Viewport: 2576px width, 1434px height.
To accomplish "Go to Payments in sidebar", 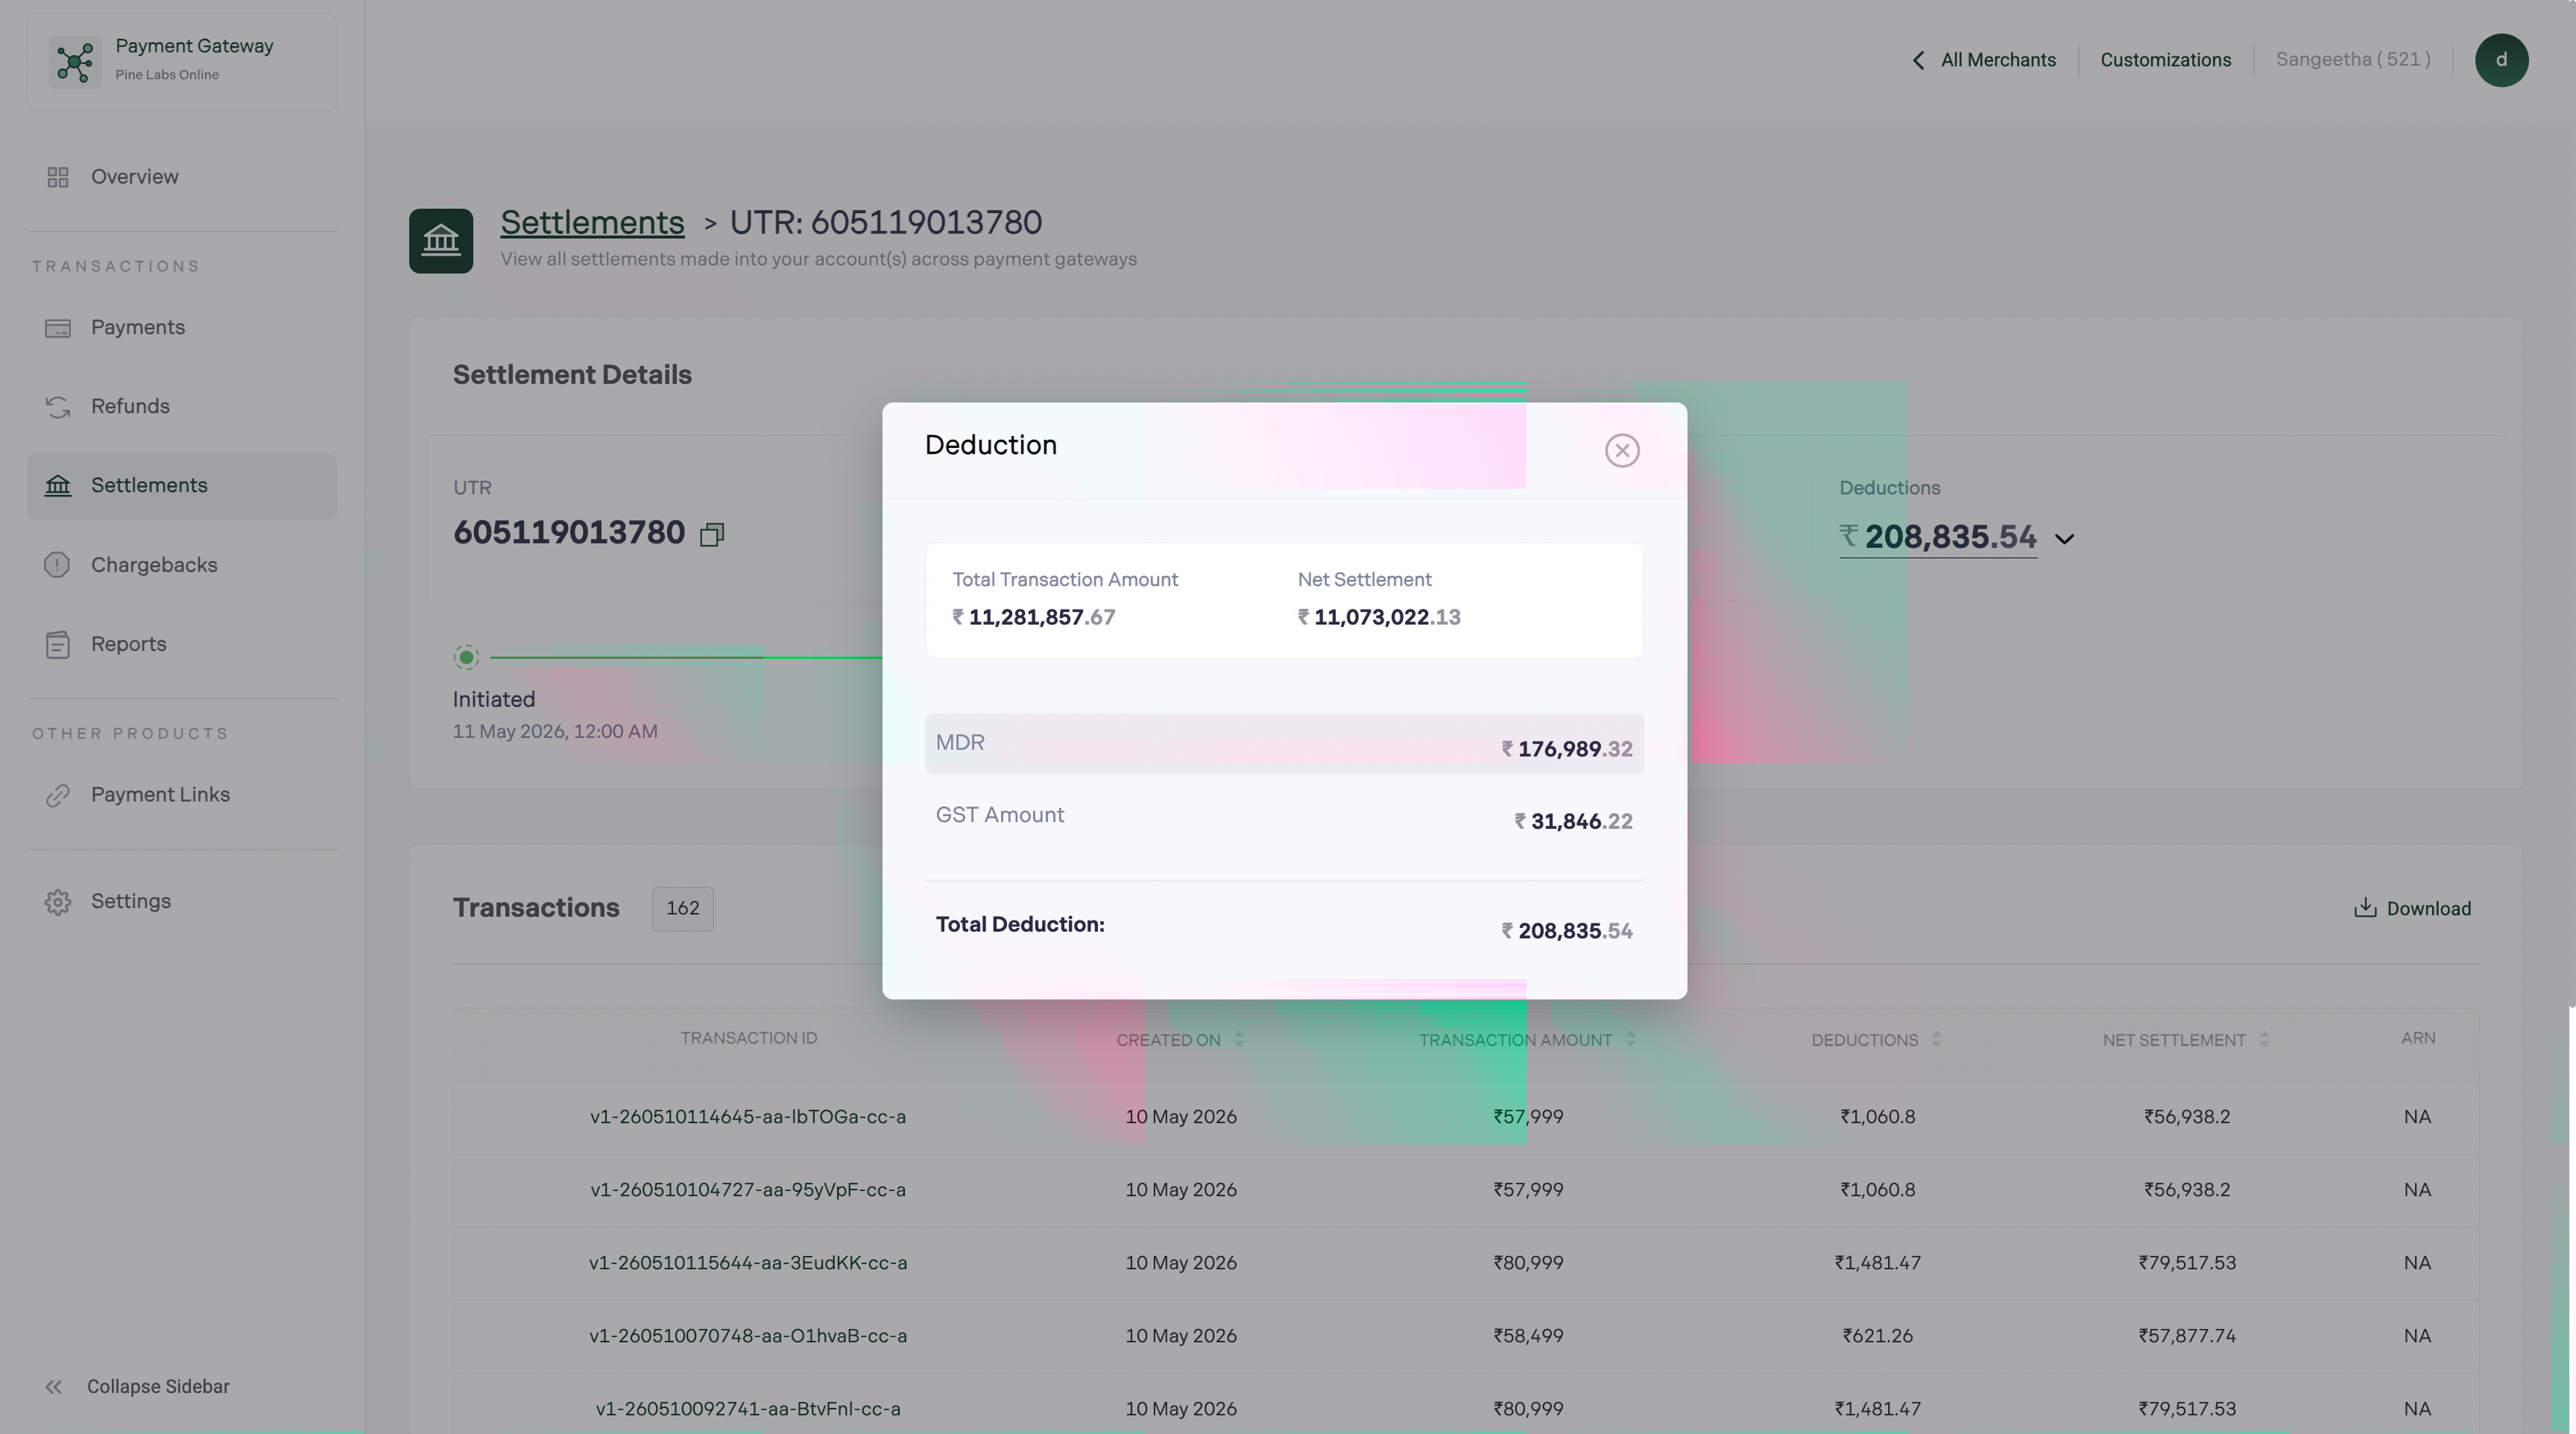I will click(x=182, y=328).
